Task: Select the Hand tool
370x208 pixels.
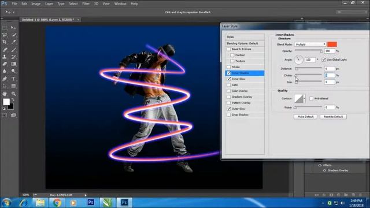Action: [x=5, y=94]
